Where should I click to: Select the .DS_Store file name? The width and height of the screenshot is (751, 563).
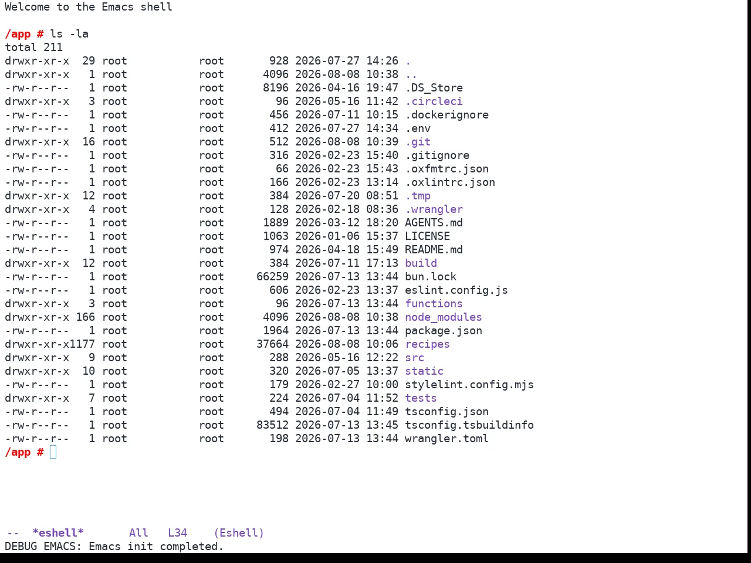[x=434, y=88]
